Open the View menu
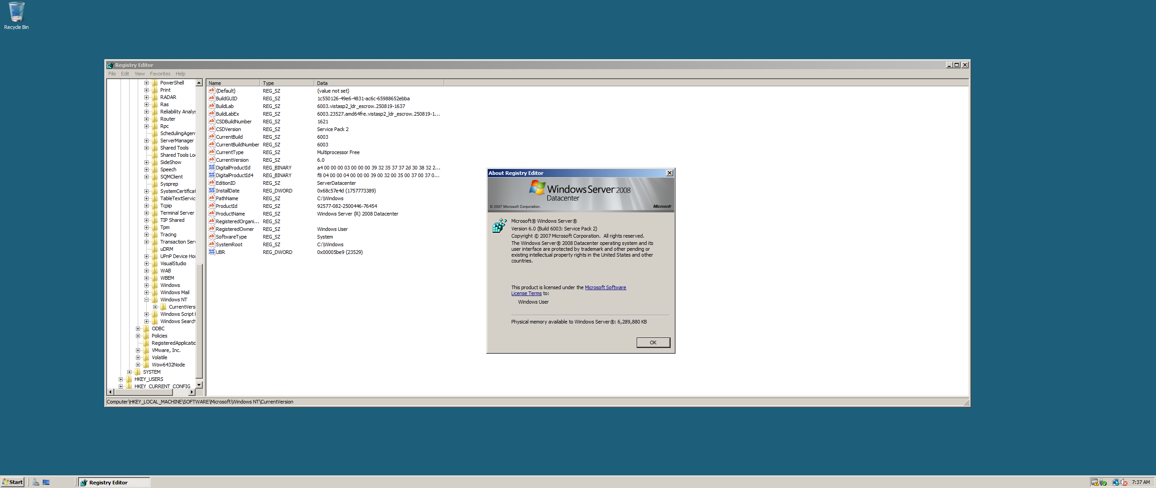The width and height of the screenshot is (1156, 488). pos(140,74)
